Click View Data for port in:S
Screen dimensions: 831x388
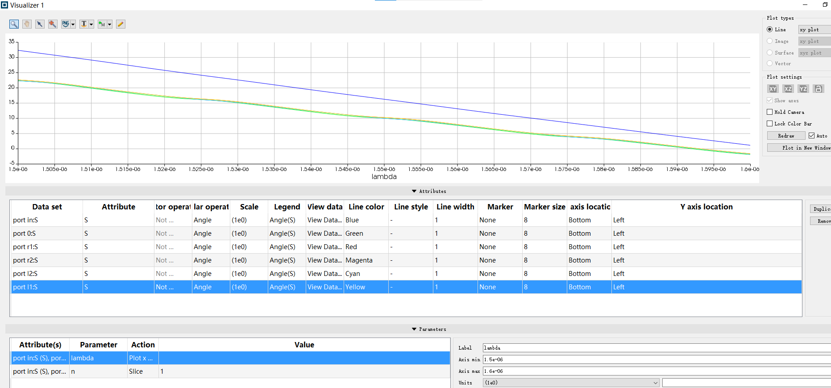click(x=324, y=220)
